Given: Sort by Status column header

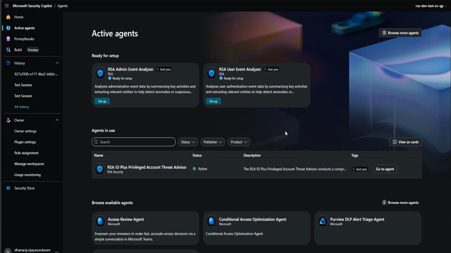Looking at the screenshot, I should point(197,155).
